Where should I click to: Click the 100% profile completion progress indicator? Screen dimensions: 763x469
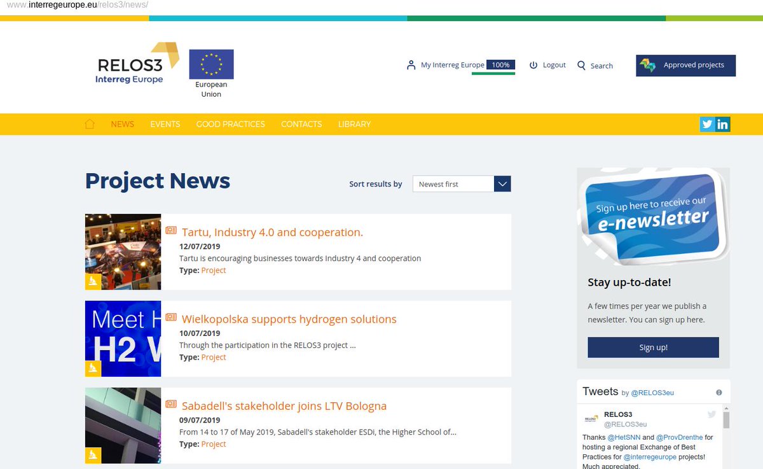pyautogui.click(x=500, y=65)
